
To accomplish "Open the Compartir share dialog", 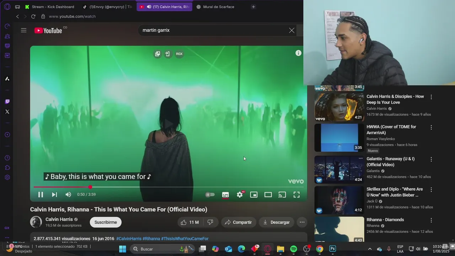I will 238,222.
